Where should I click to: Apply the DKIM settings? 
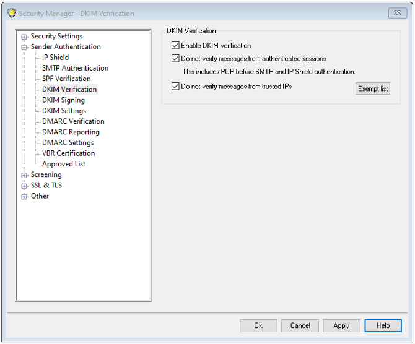click(x=341, y=325)
